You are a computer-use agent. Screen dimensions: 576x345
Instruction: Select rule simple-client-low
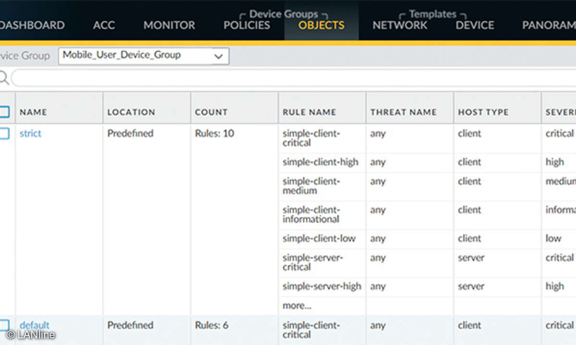(x=319, y=239)
